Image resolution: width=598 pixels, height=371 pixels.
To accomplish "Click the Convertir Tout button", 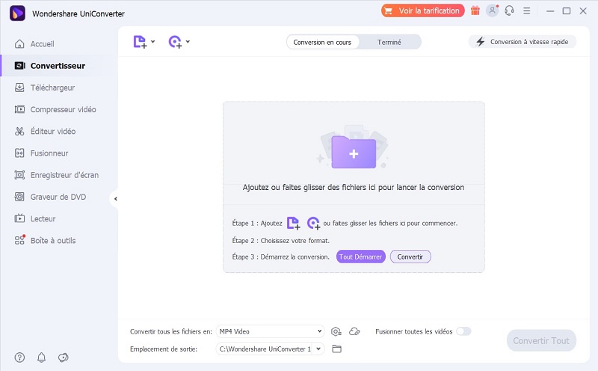I will [541, 340].
